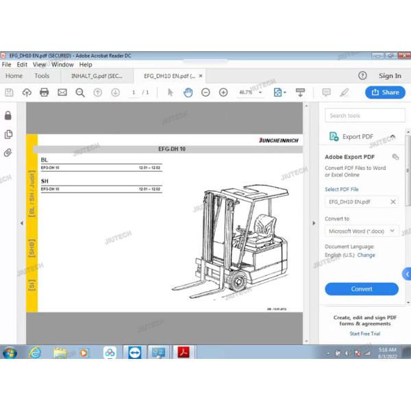Open the Window menu
Screen dimensions: 411x411
62,64
